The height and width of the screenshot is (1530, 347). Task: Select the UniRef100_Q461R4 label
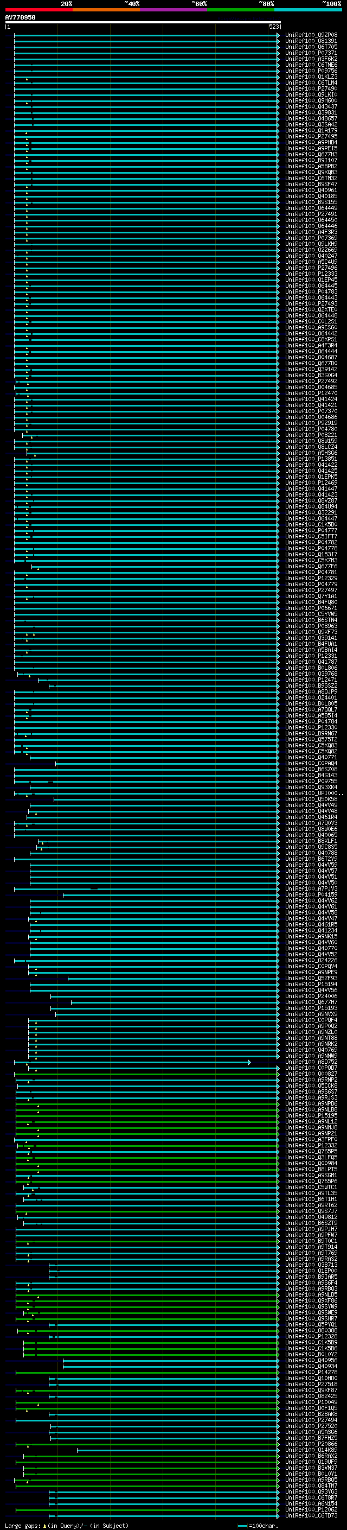pos(311,817)
